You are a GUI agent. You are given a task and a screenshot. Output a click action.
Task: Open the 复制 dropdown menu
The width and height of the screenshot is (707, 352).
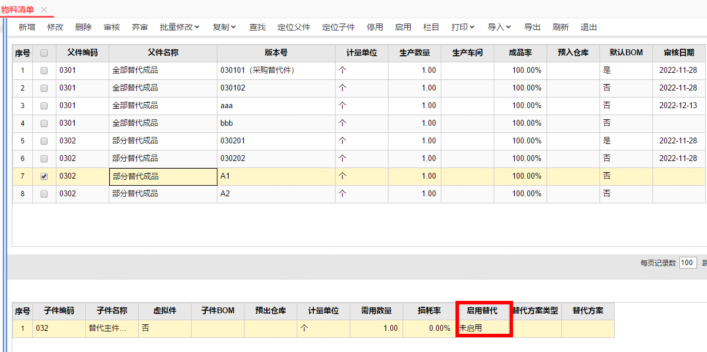(x=225, y=27)
